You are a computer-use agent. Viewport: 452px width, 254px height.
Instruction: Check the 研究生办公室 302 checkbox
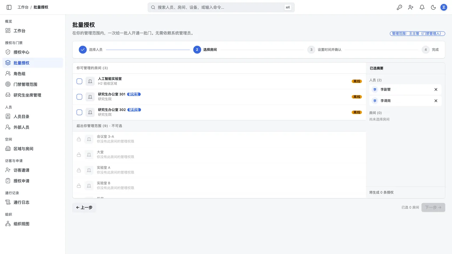79,112
